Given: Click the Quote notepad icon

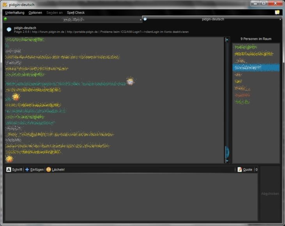Looking at the screenshot, I should [240, 170].
